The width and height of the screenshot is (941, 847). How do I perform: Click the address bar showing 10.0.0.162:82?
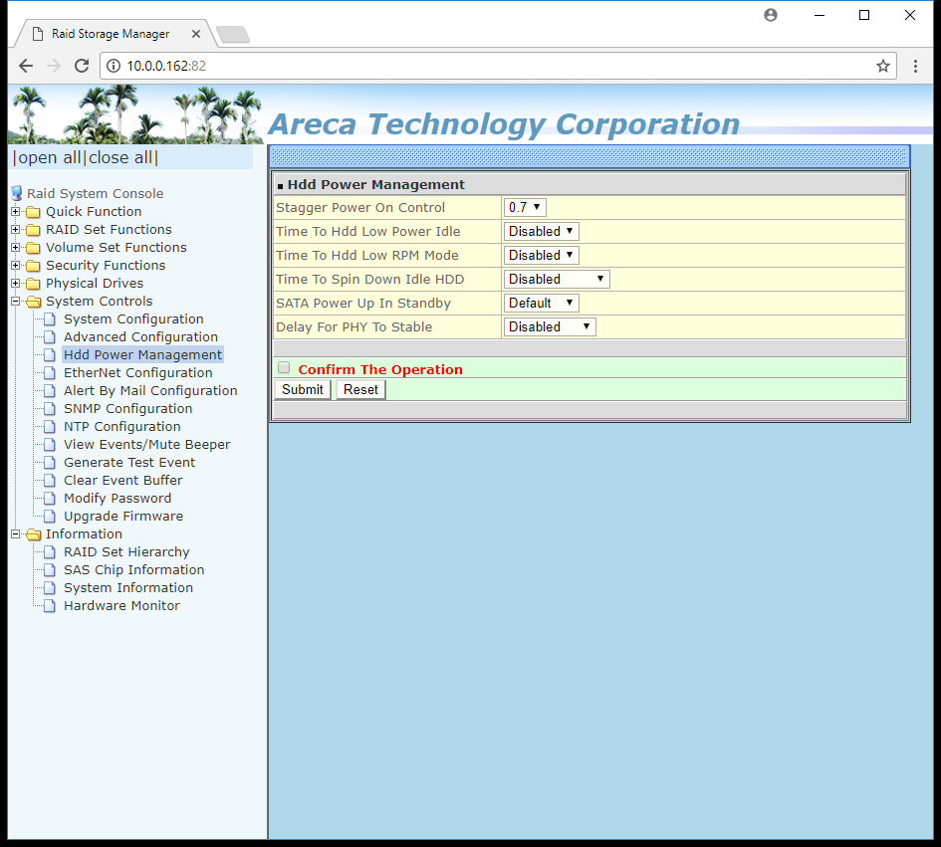(x=498, y=66)
